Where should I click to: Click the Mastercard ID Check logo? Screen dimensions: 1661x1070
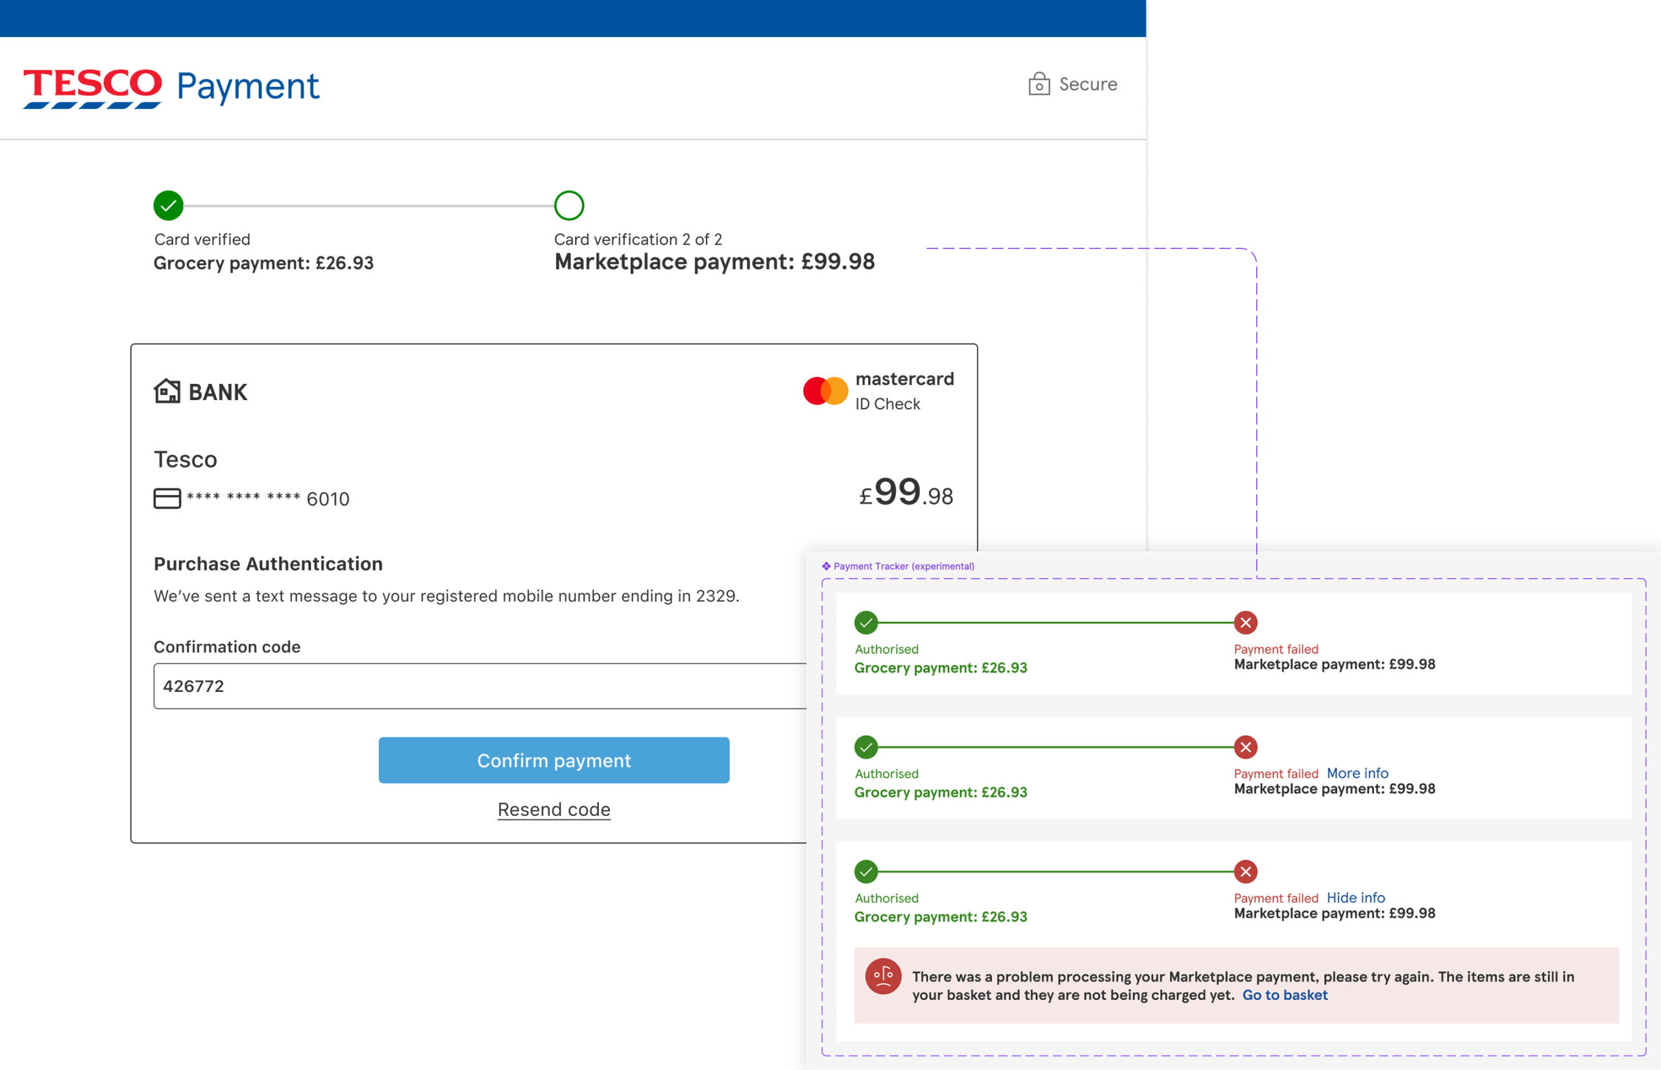pyautogui.click(x=825, y=391)
